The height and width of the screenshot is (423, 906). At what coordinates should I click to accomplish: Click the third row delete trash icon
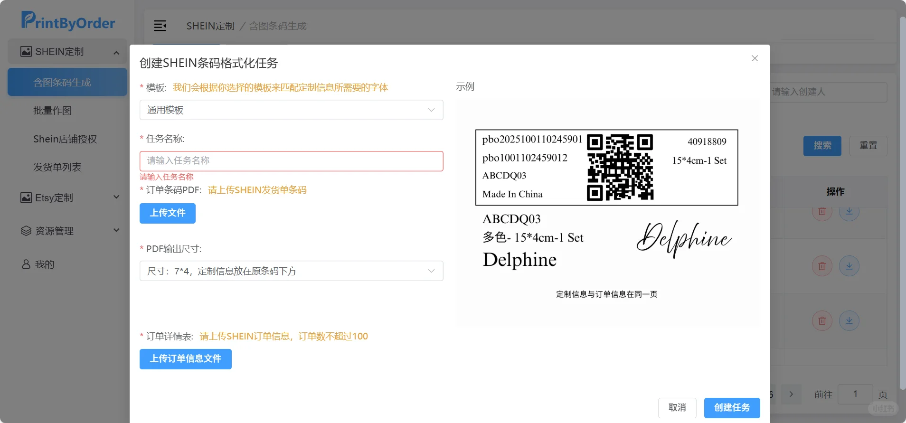[x=822, y=321]
